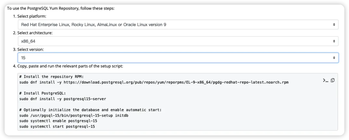Click the '# Install the repository RPM:' comment
Image resolution: width=349 pixels, height=140 pixels.
(51, 77)
